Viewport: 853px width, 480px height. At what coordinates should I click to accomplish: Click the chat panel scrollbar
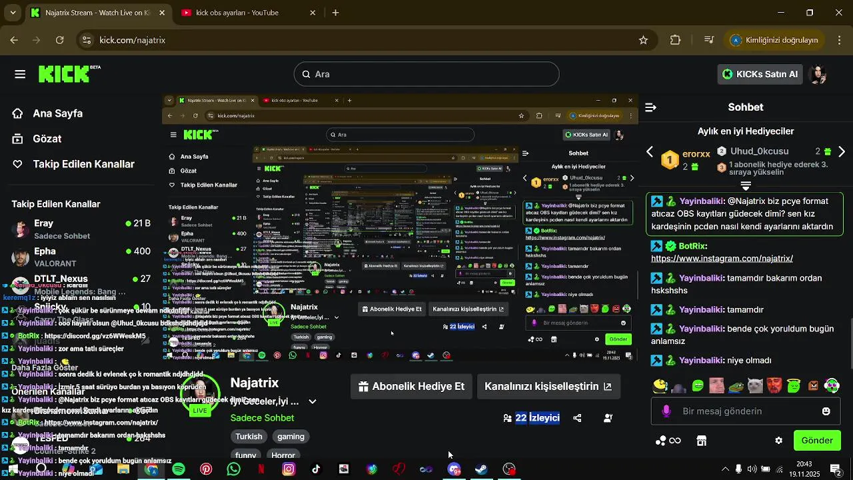[x=850, y=345]
